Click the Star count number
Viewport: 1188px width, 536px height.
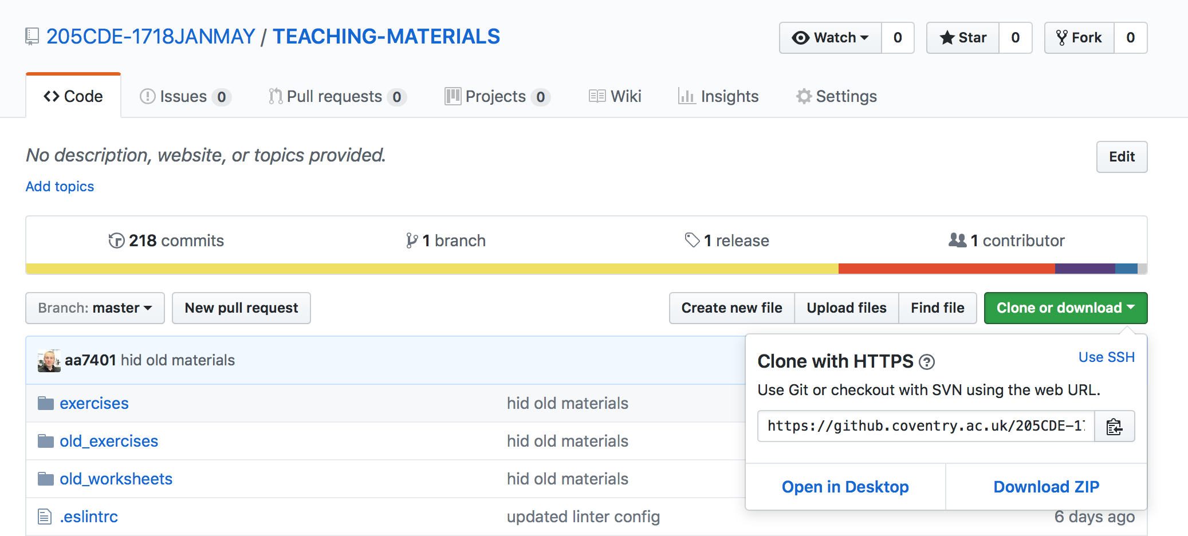1016,38
